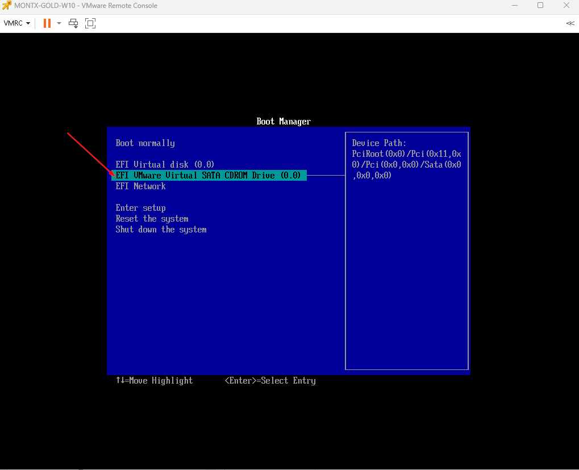Pick the EFI Network boot option
579x470 pixels.
coord(140,186)
